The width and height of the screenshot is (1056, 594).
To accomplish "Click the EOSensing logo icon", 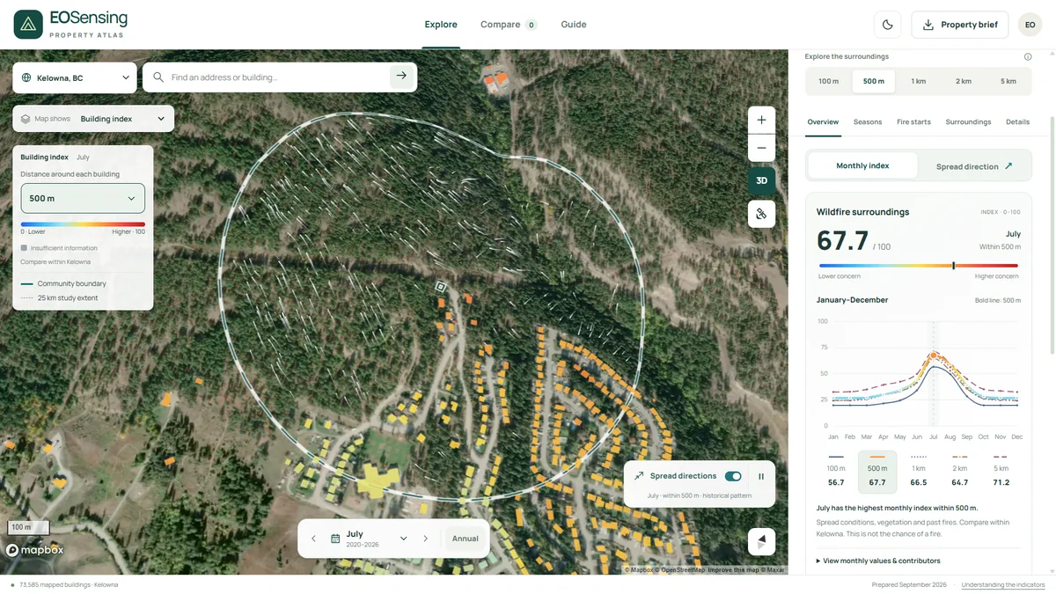I will [28, 25].
